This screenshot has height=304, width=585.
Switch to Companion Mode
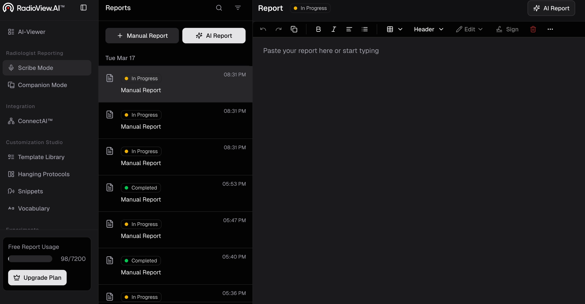click(47, 85)
